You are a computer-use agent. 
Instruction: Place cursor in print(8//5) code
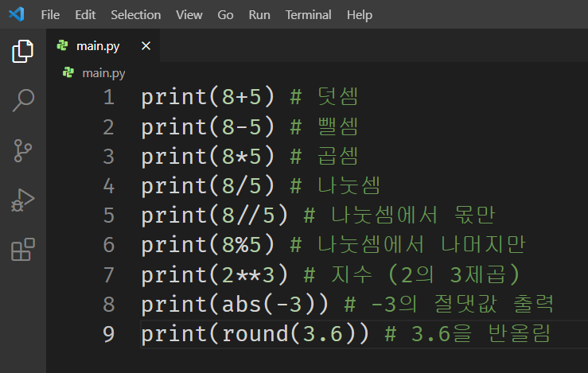[x=215, y=216]
